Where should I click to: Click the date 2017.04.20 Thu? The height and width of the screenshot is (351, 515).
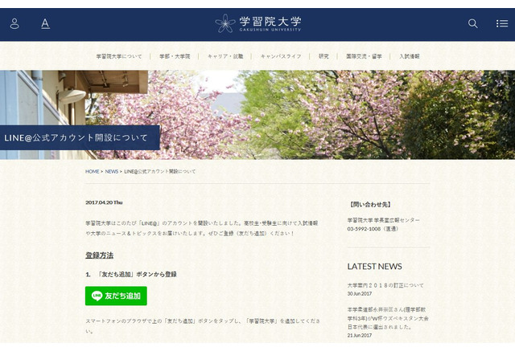104,202
